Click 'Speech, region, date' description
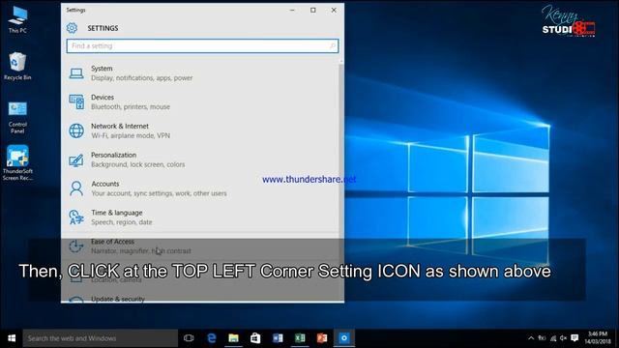This screenshot has height=348, width=619. [122, 221]
